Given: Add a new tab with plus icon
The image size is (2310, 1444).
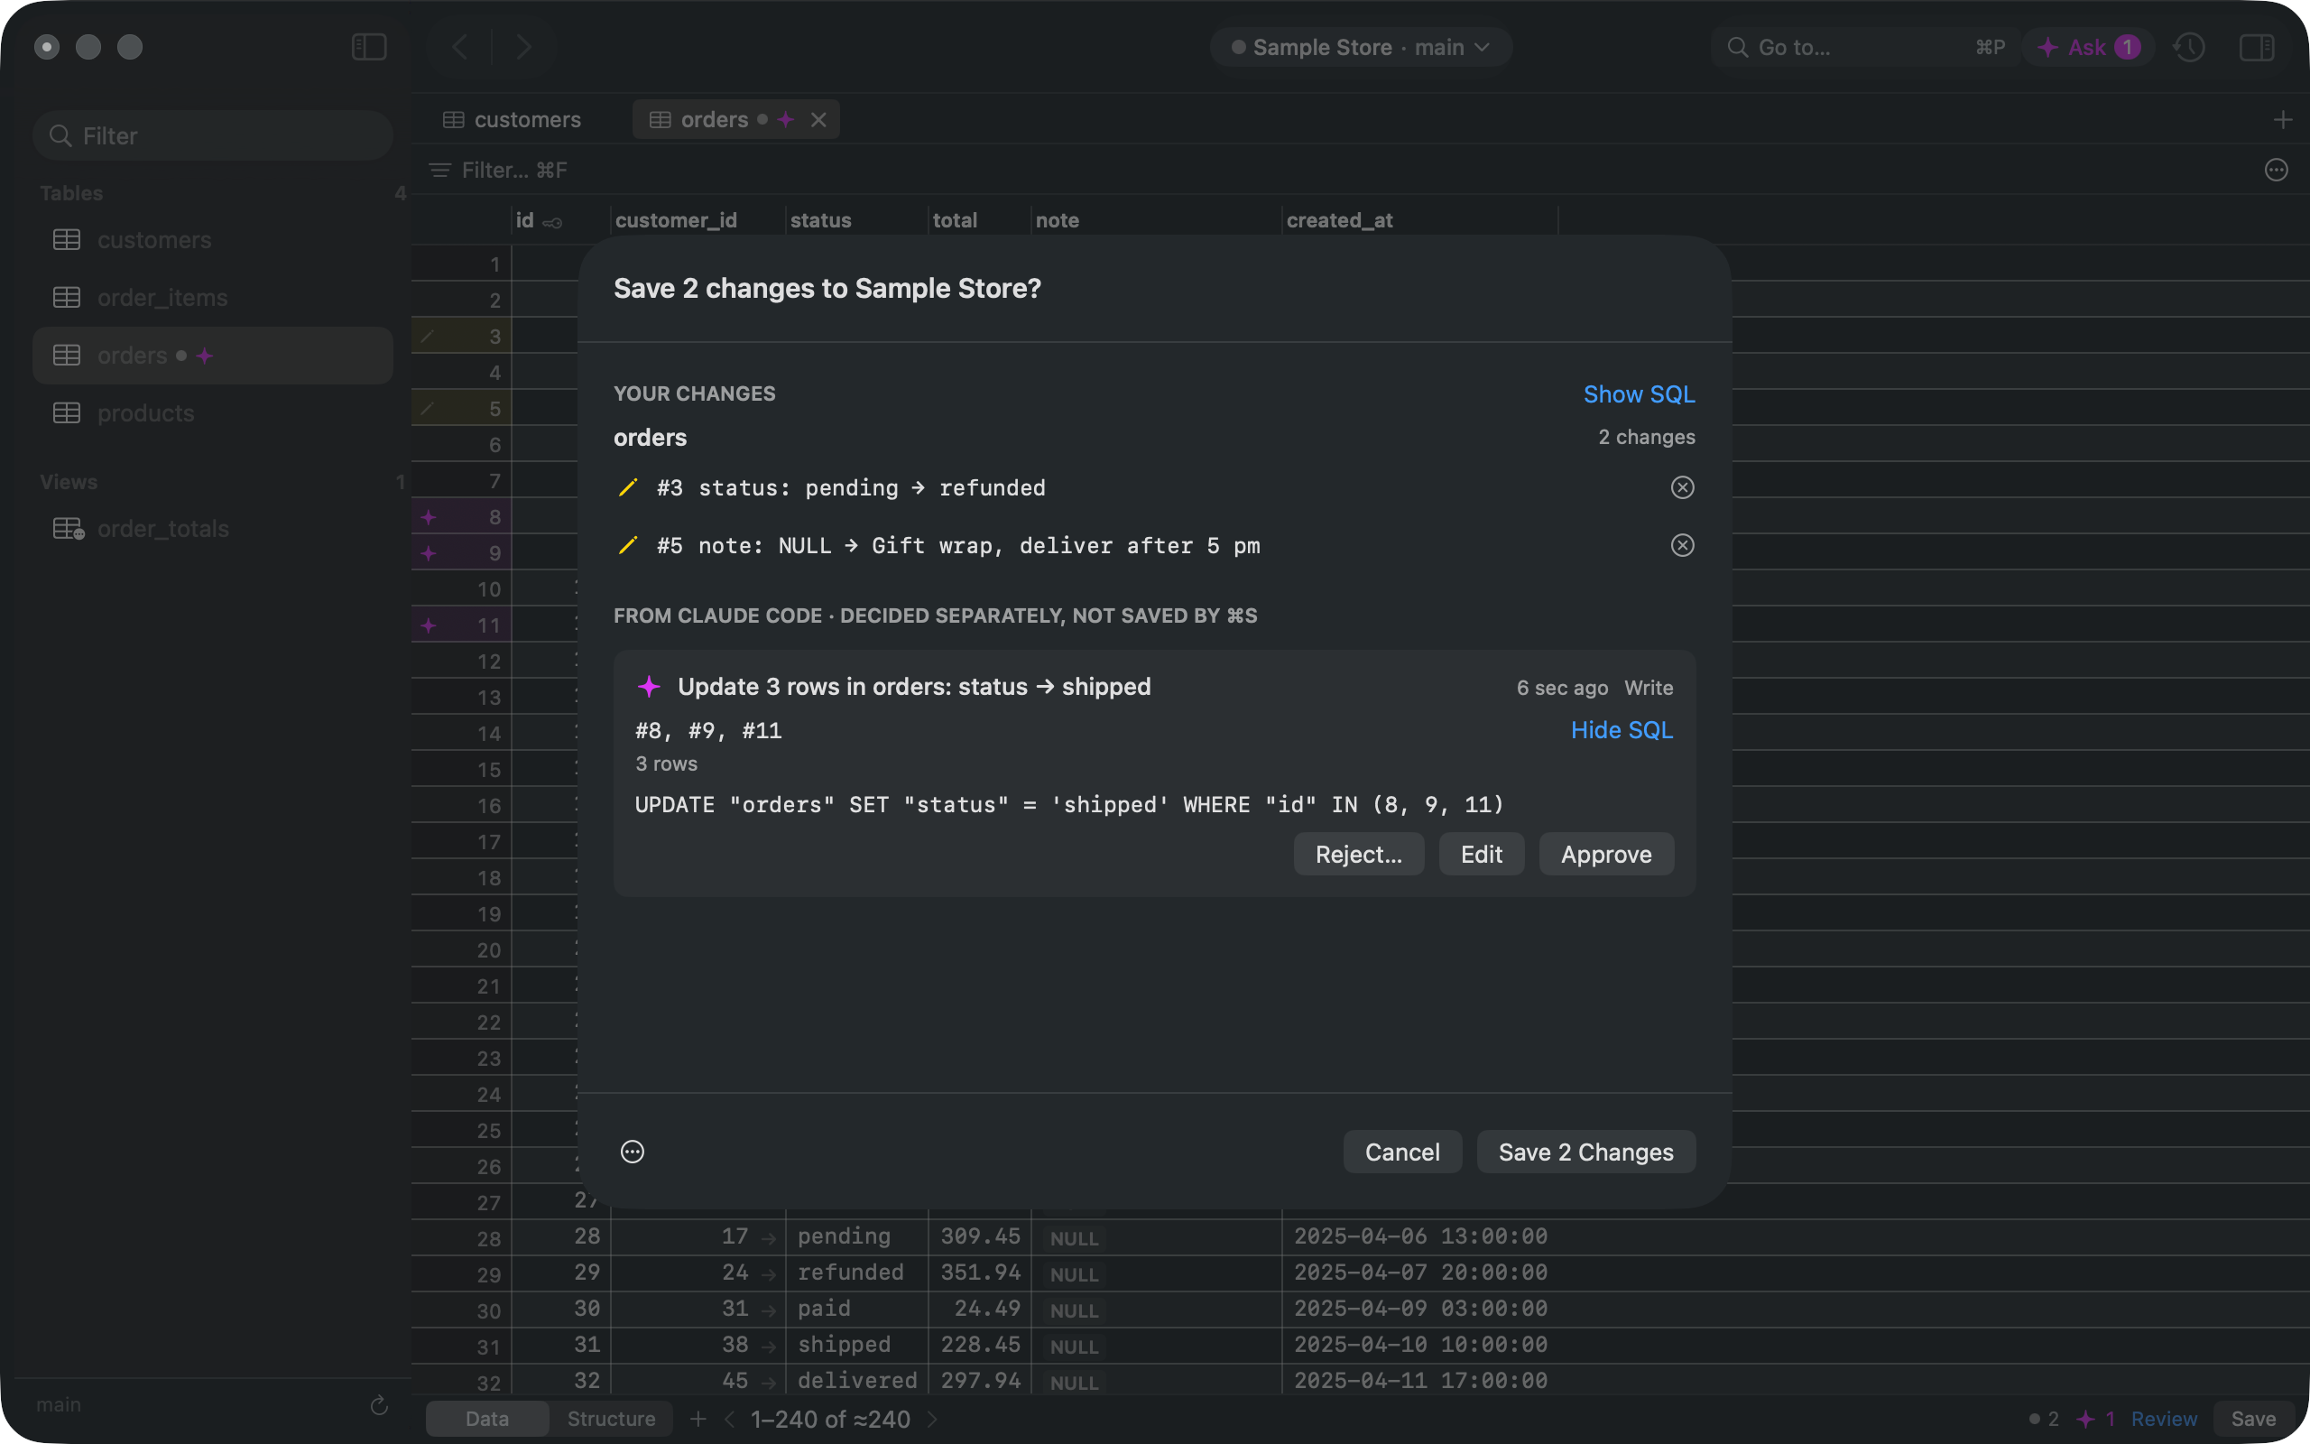Looking at the screenshot, I should [2282, 119].
